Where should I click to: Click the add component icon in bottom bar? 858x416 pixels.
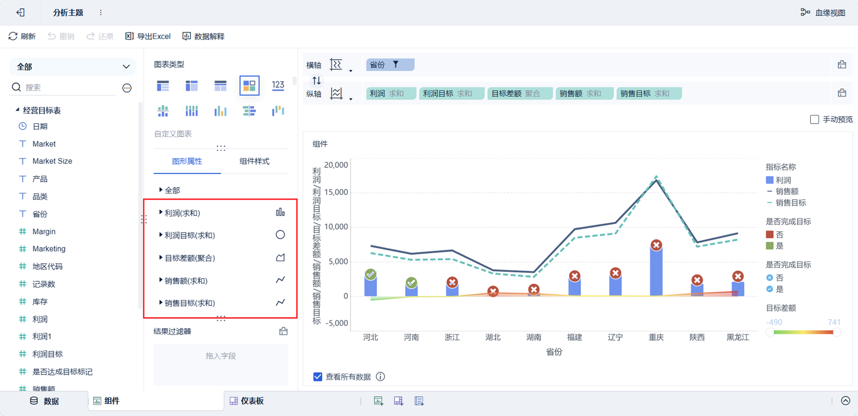378,401
